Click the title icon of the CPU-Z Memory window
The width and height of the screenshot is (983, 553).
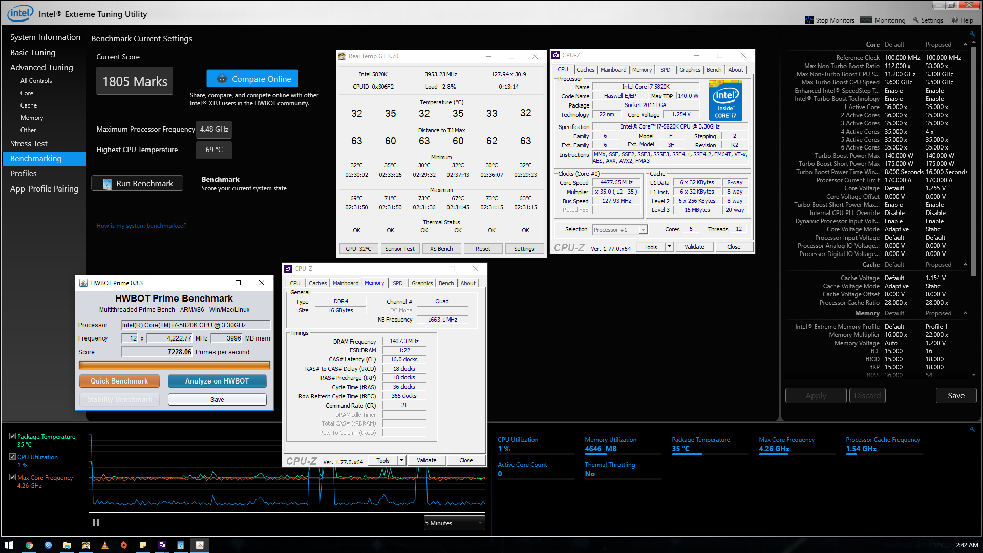click(x=288, y=269)
